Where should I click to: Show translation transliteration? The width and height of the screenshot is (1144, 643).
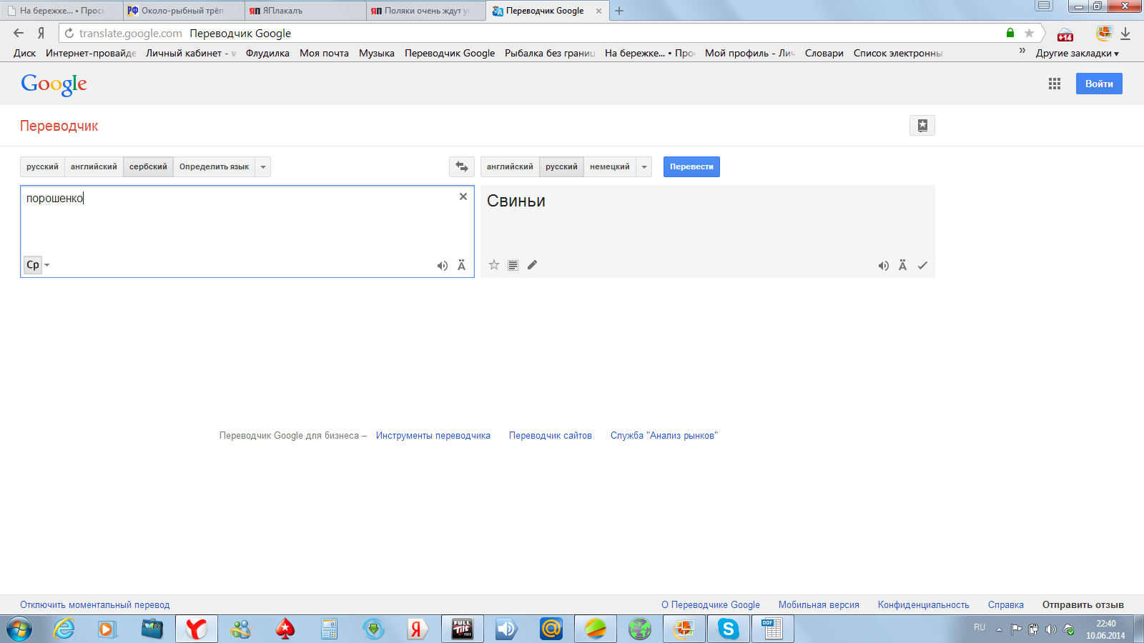pos(903,266)
